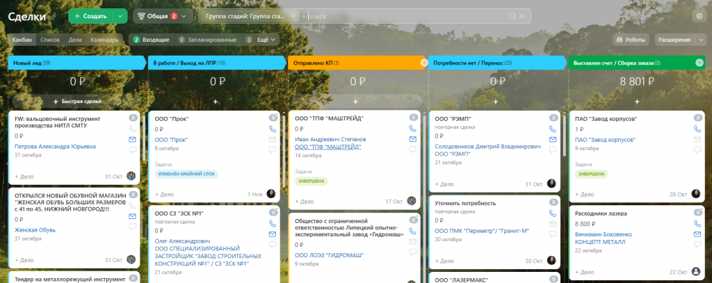This screenshot has height=283, width=712.
Task: Open contact Петрова Александра Юрьевна
Action: coord(55,147)
